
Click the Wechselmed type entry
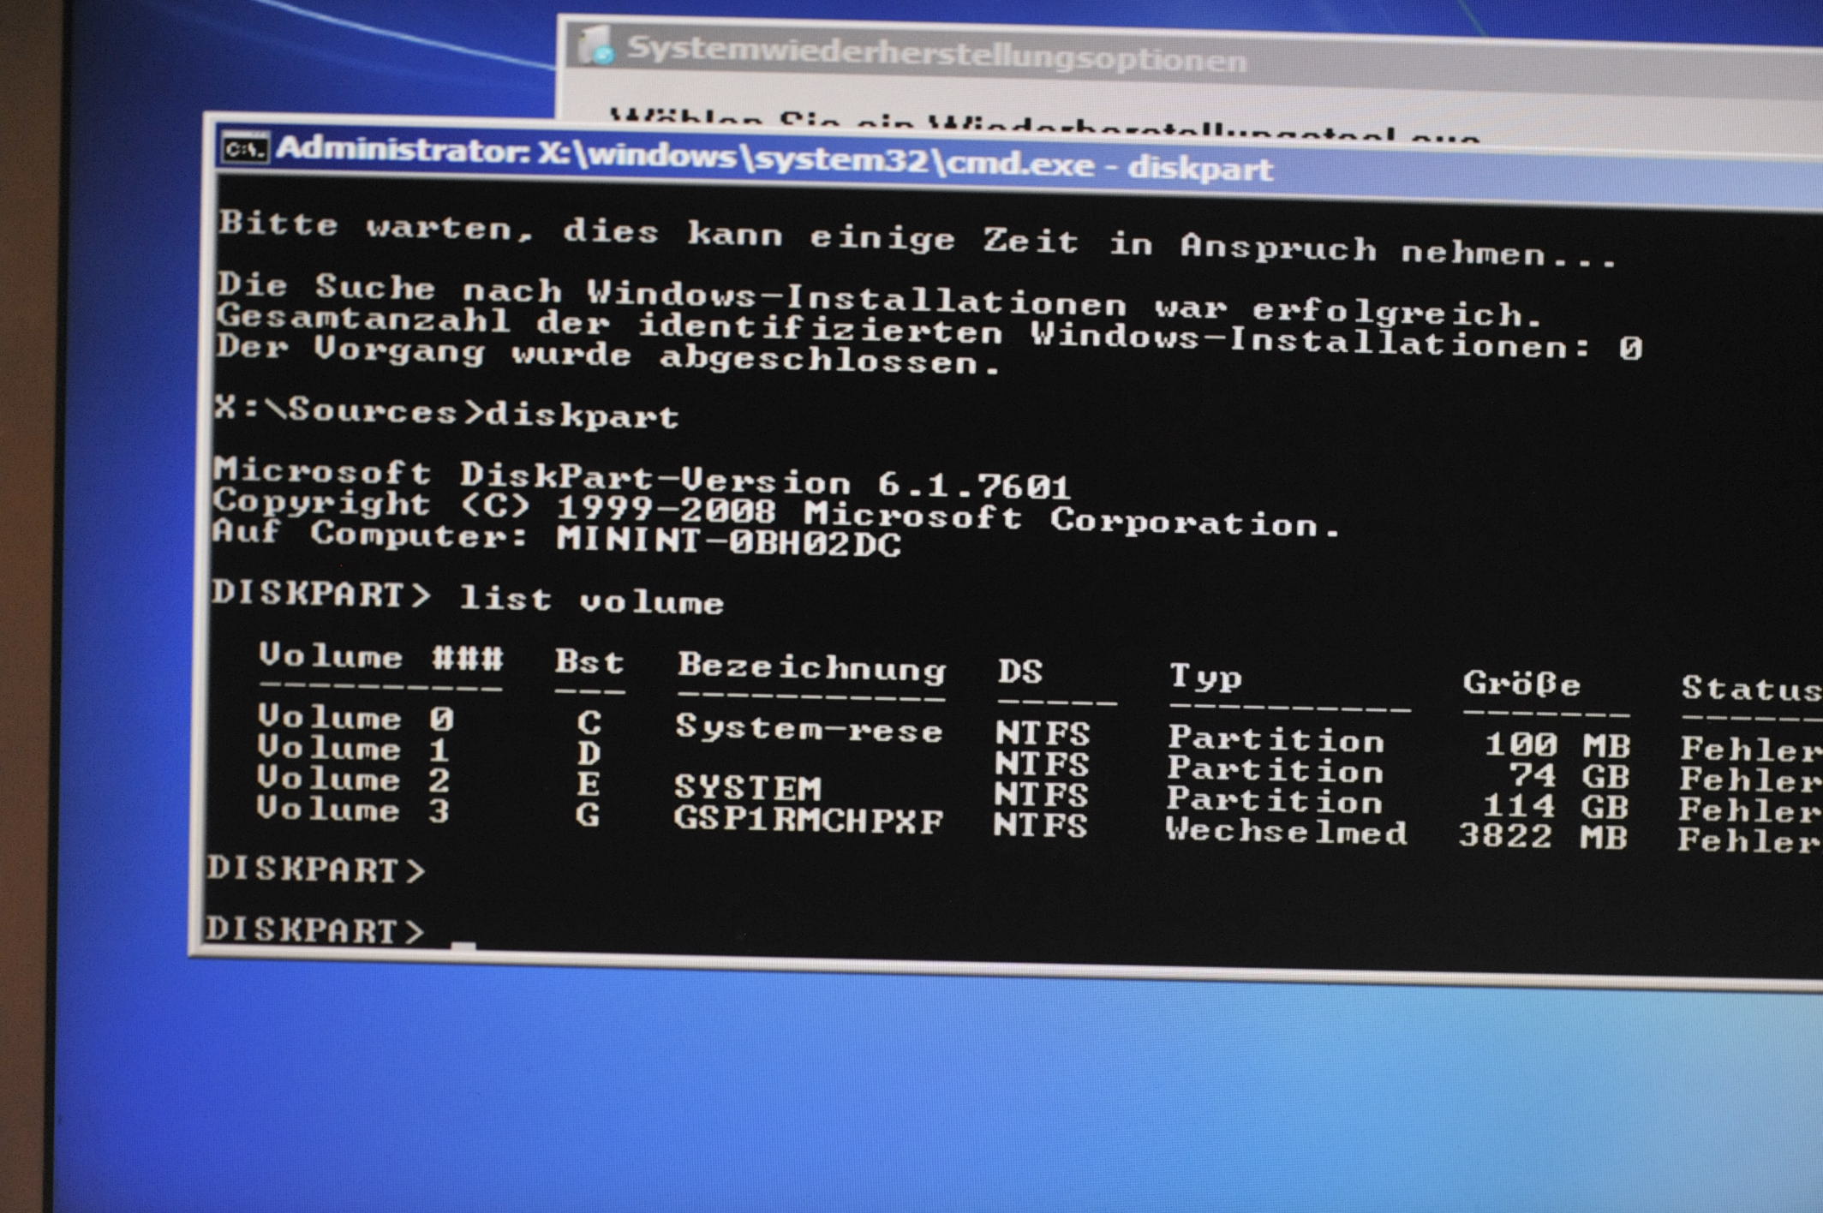pos(1285,831)
